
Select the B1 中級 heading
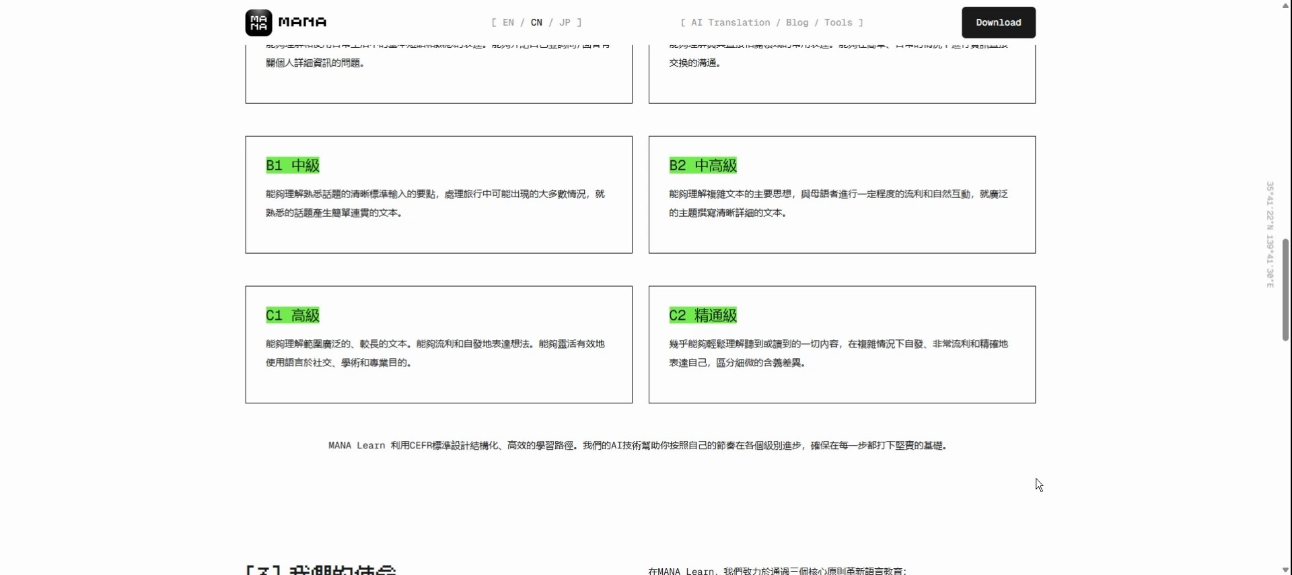pyautogui.click(x=293, y=165)
